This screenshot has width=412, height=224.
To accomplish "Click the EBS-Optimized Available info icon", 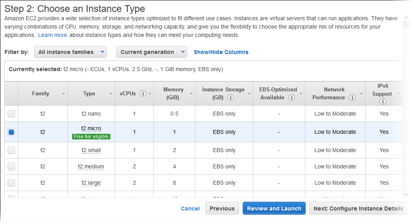I will point(291,98).
